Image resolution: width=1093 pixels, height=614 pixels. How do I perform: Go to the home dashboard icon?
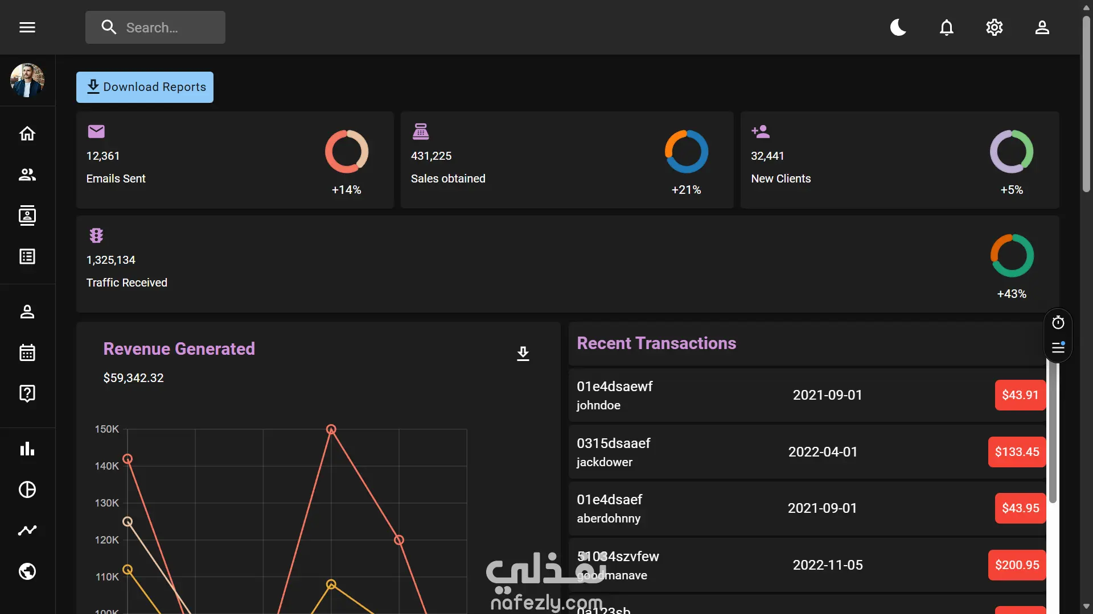point(27,134)
